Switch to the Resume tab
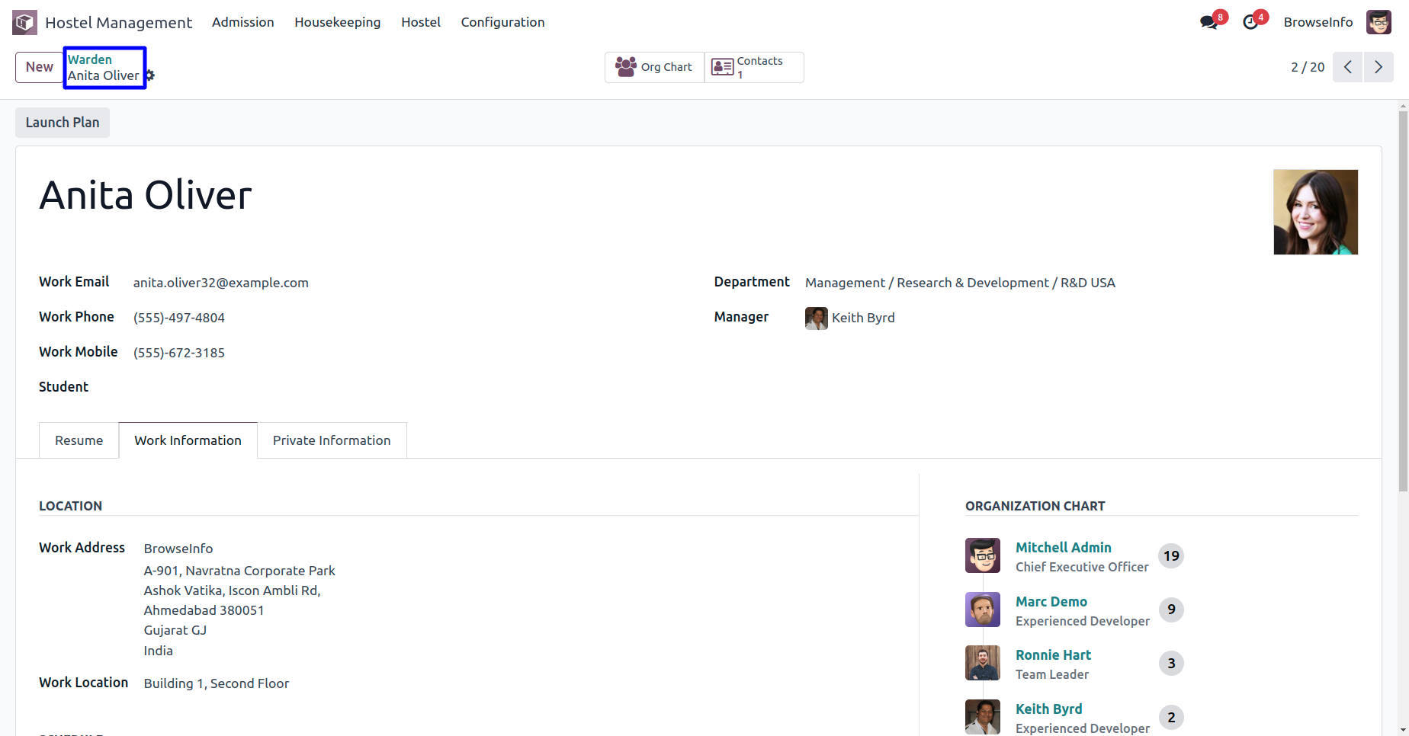1409x736 pixels. coord(79,440)
